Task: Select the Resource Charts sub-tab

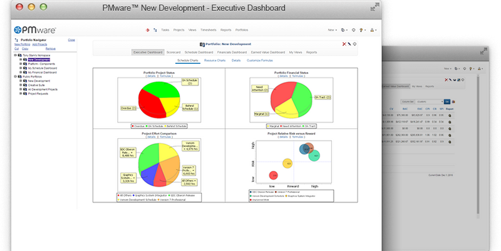Action: (x=215, y=60)
